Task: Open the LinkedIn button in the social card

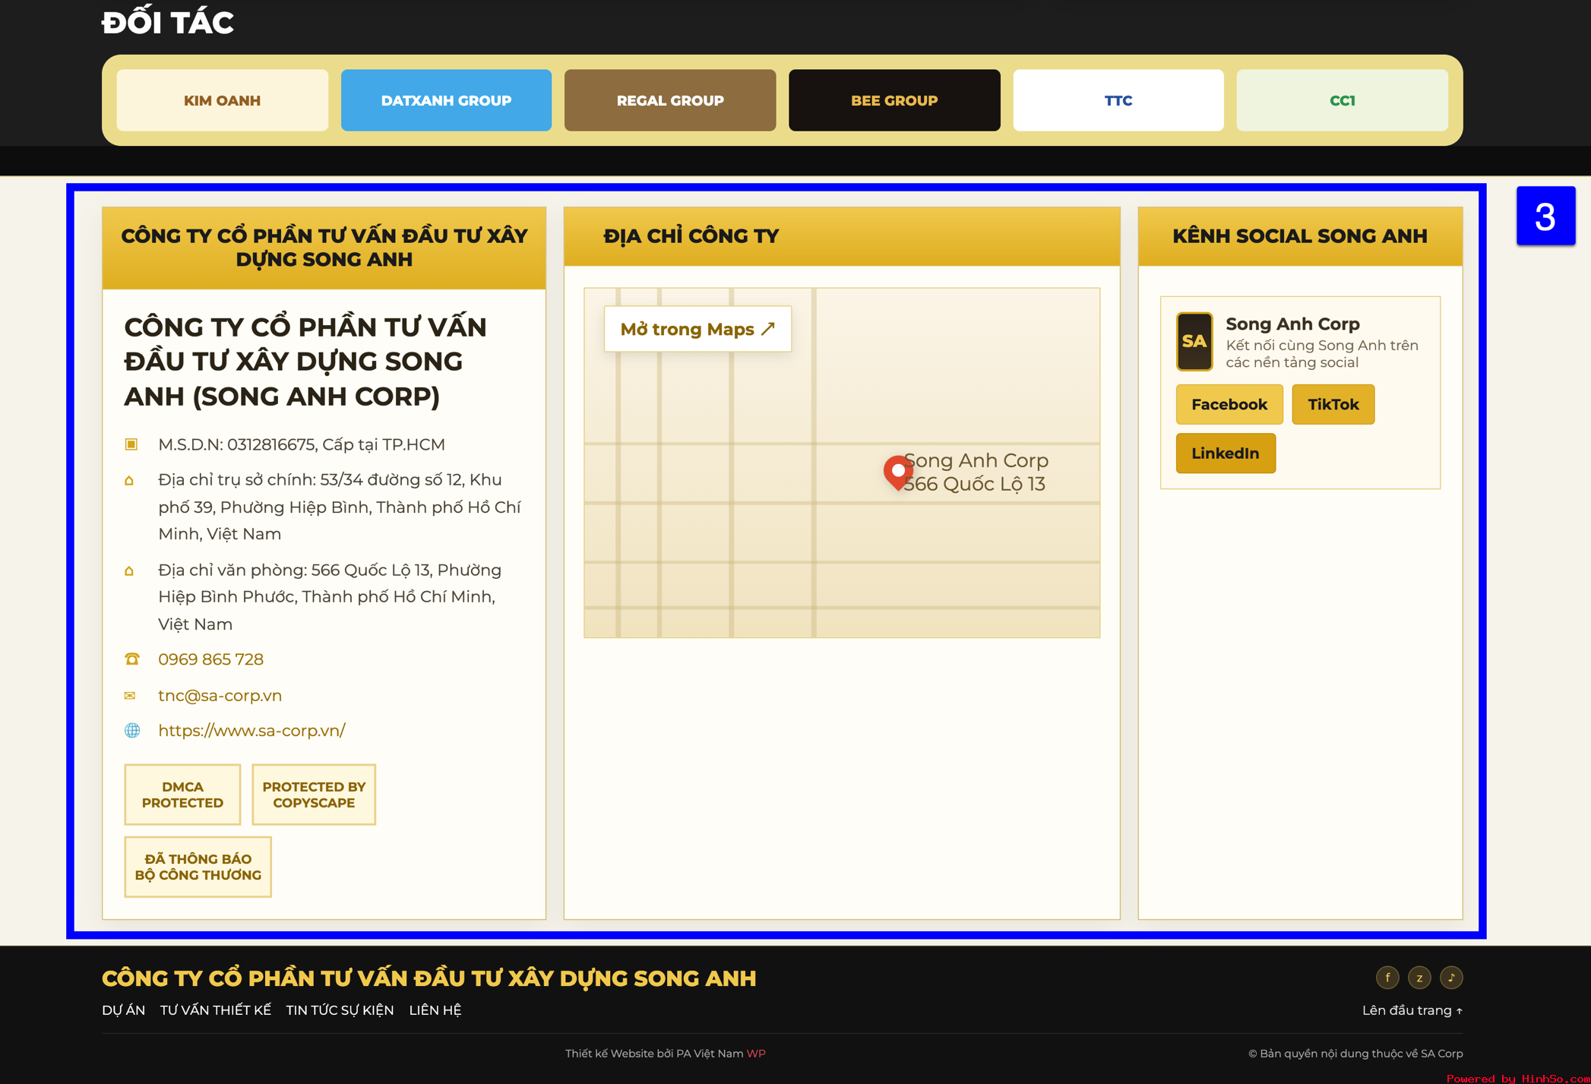Action: click(x=1226, y=454)
